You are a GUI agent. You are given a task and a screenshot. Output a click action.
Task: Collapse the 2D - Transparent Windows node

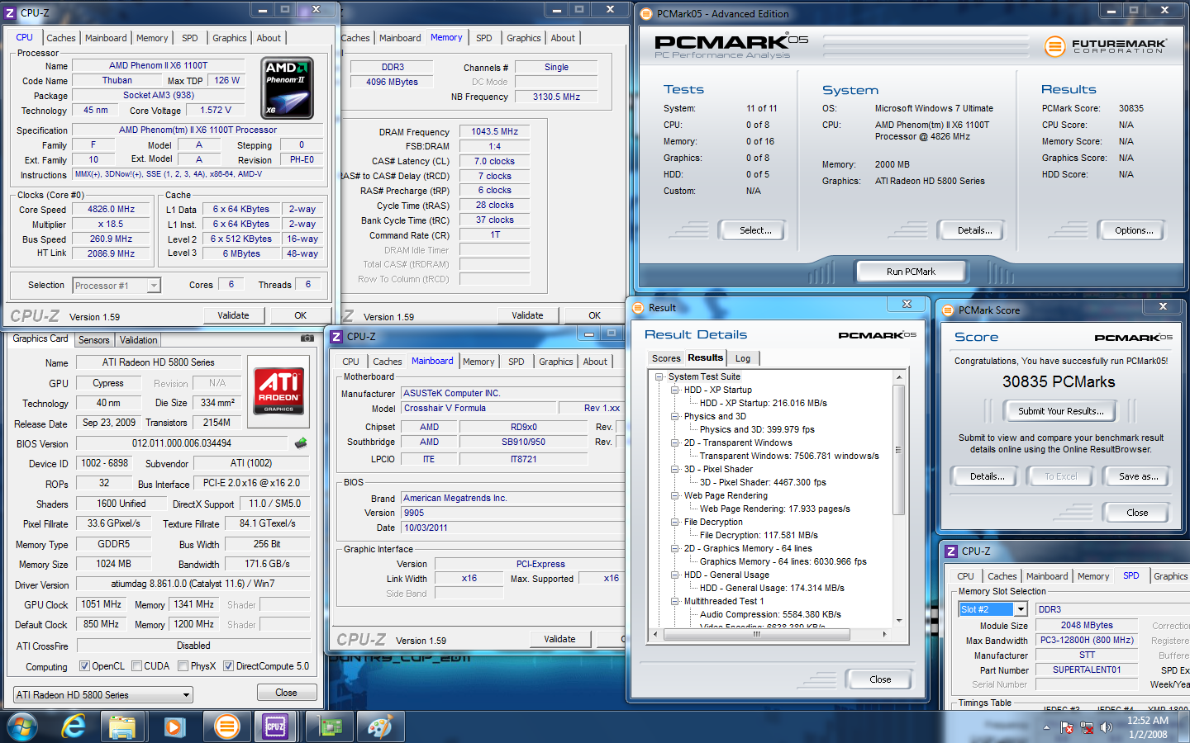pyautogui.click(x=675, y=442)
